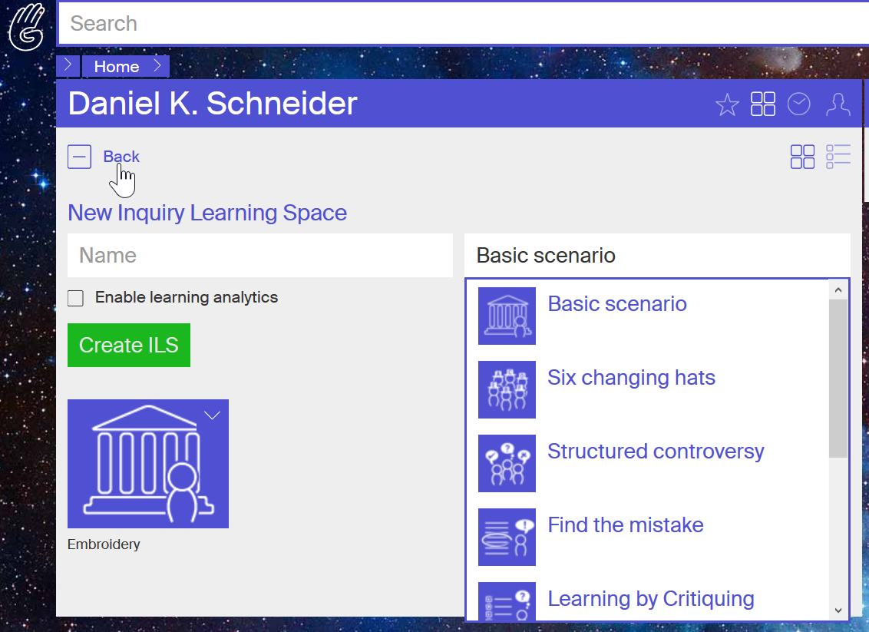Click the clock history icon in header
Image resolution: width=869 pixels, height=632 pixels.
(x=799, y=104)
